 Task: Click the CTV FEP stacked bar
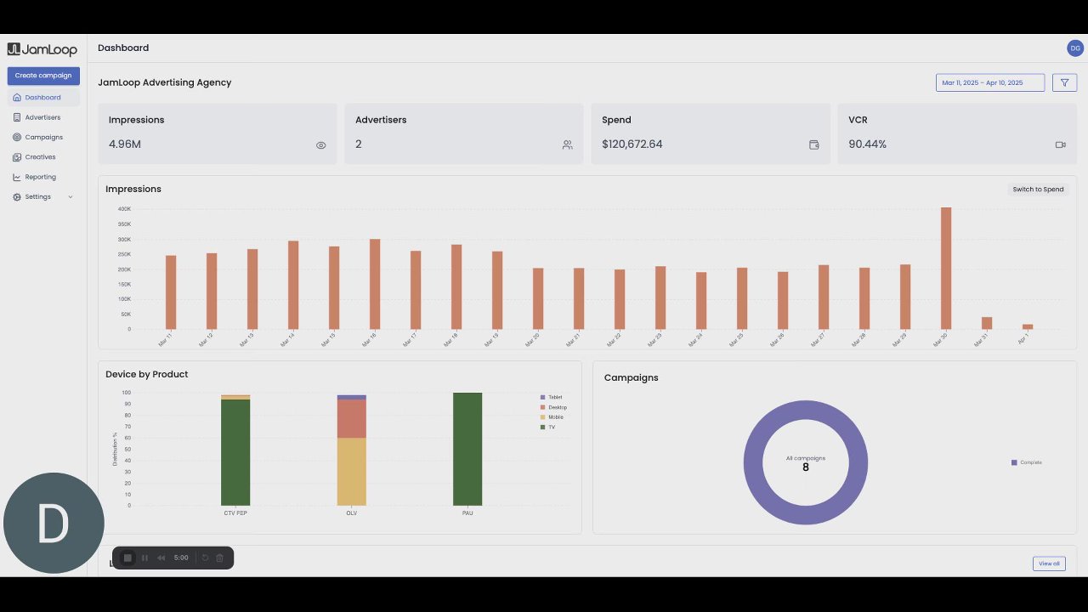coord(235,450)
